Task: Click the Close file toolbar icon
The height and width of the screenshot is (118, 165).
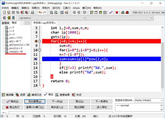Action: 22,13
